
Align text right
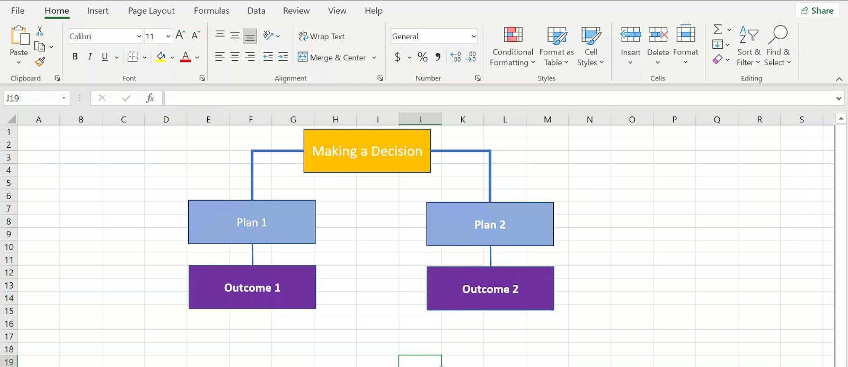(250, 57)
